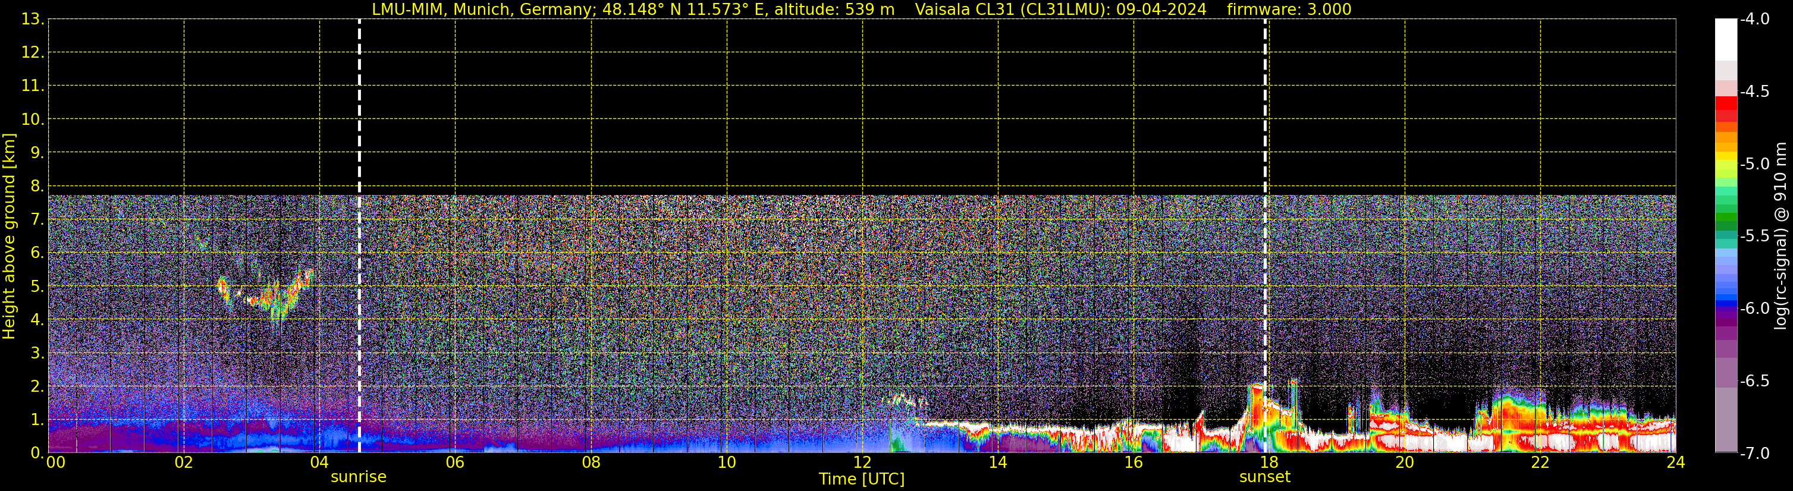Click the colorbar tick value '-6.5'
Image resolution: width=1793 pixels, height=491 pixels.
pyautogui.click(x=1754, y=381)
